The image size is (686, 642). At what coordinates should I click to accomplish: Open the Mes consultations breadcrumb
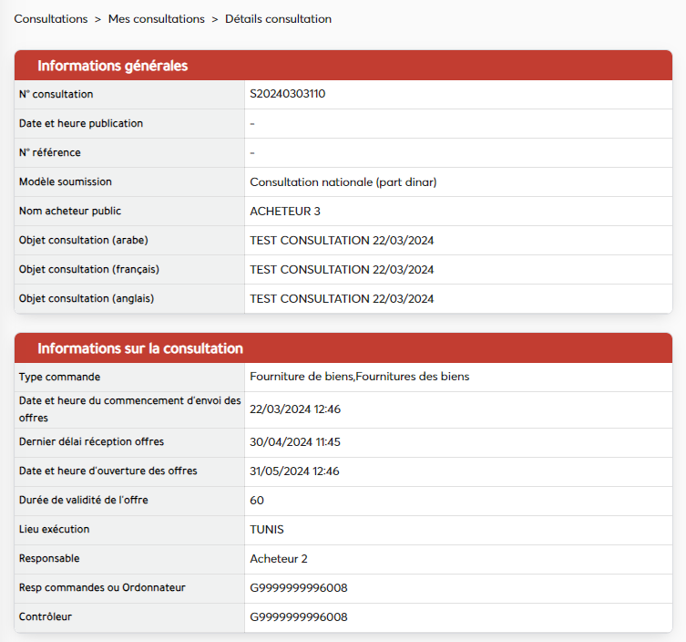click(x=156, y=19)
